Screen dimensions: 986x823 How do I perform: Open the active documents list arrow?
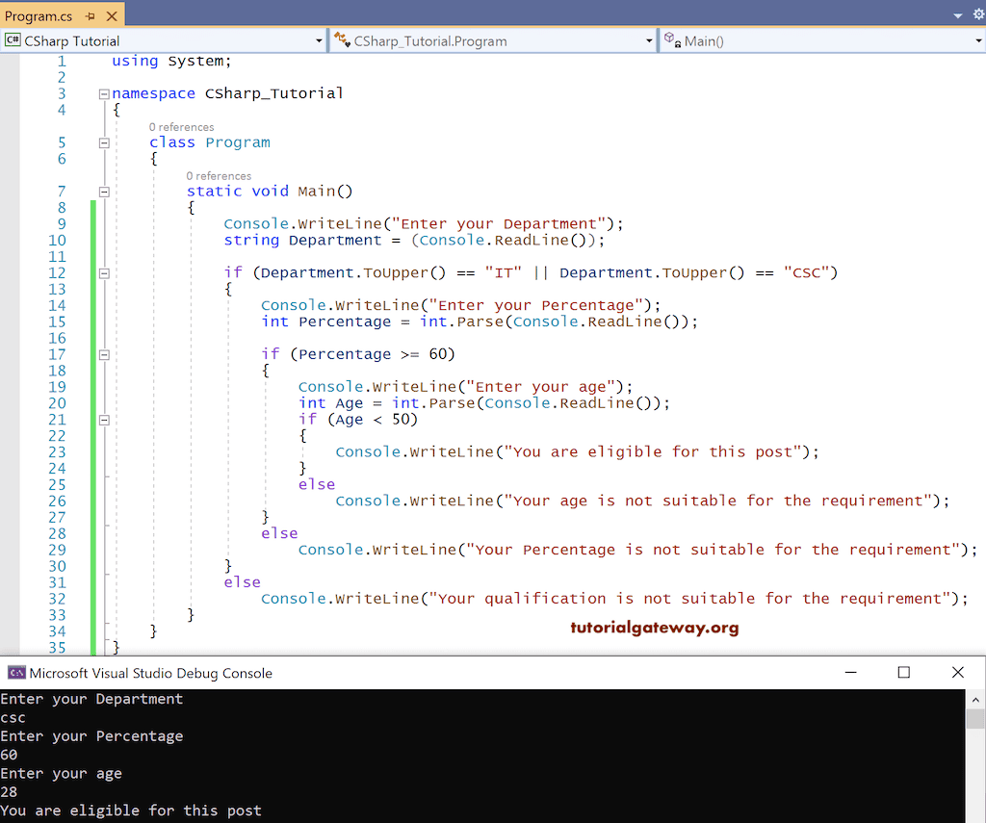957,16
